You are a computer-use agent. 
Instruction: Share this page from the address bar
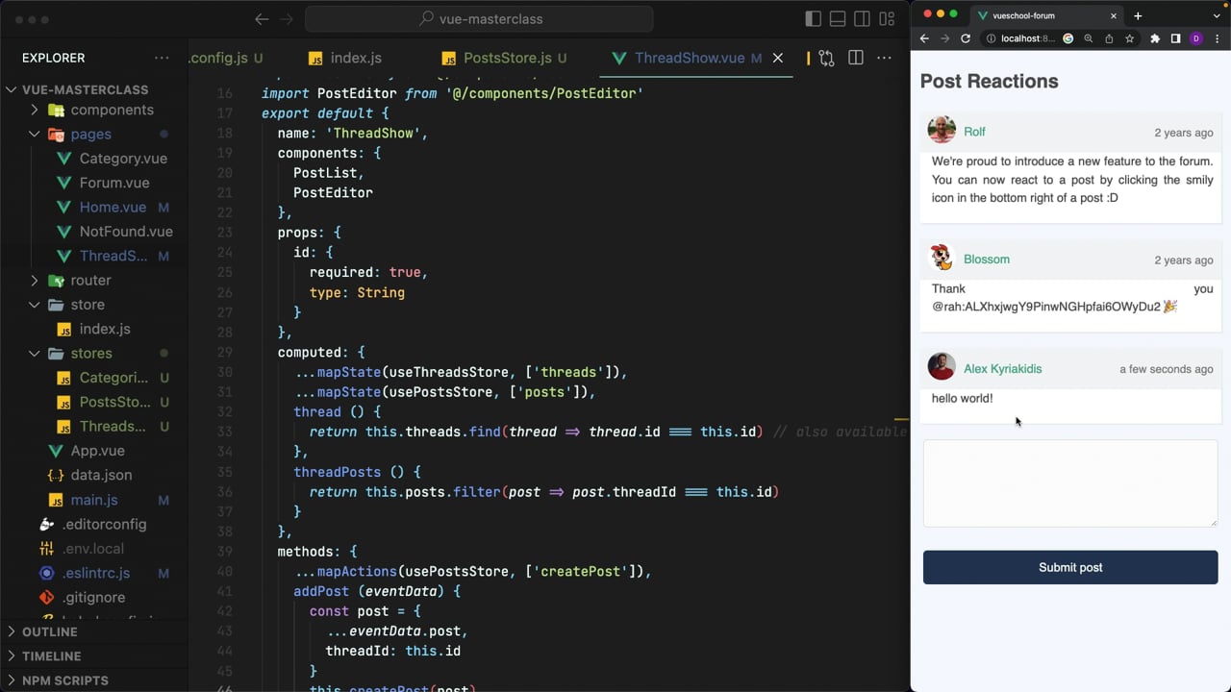pyautogui.click(x=1109, y=38)
